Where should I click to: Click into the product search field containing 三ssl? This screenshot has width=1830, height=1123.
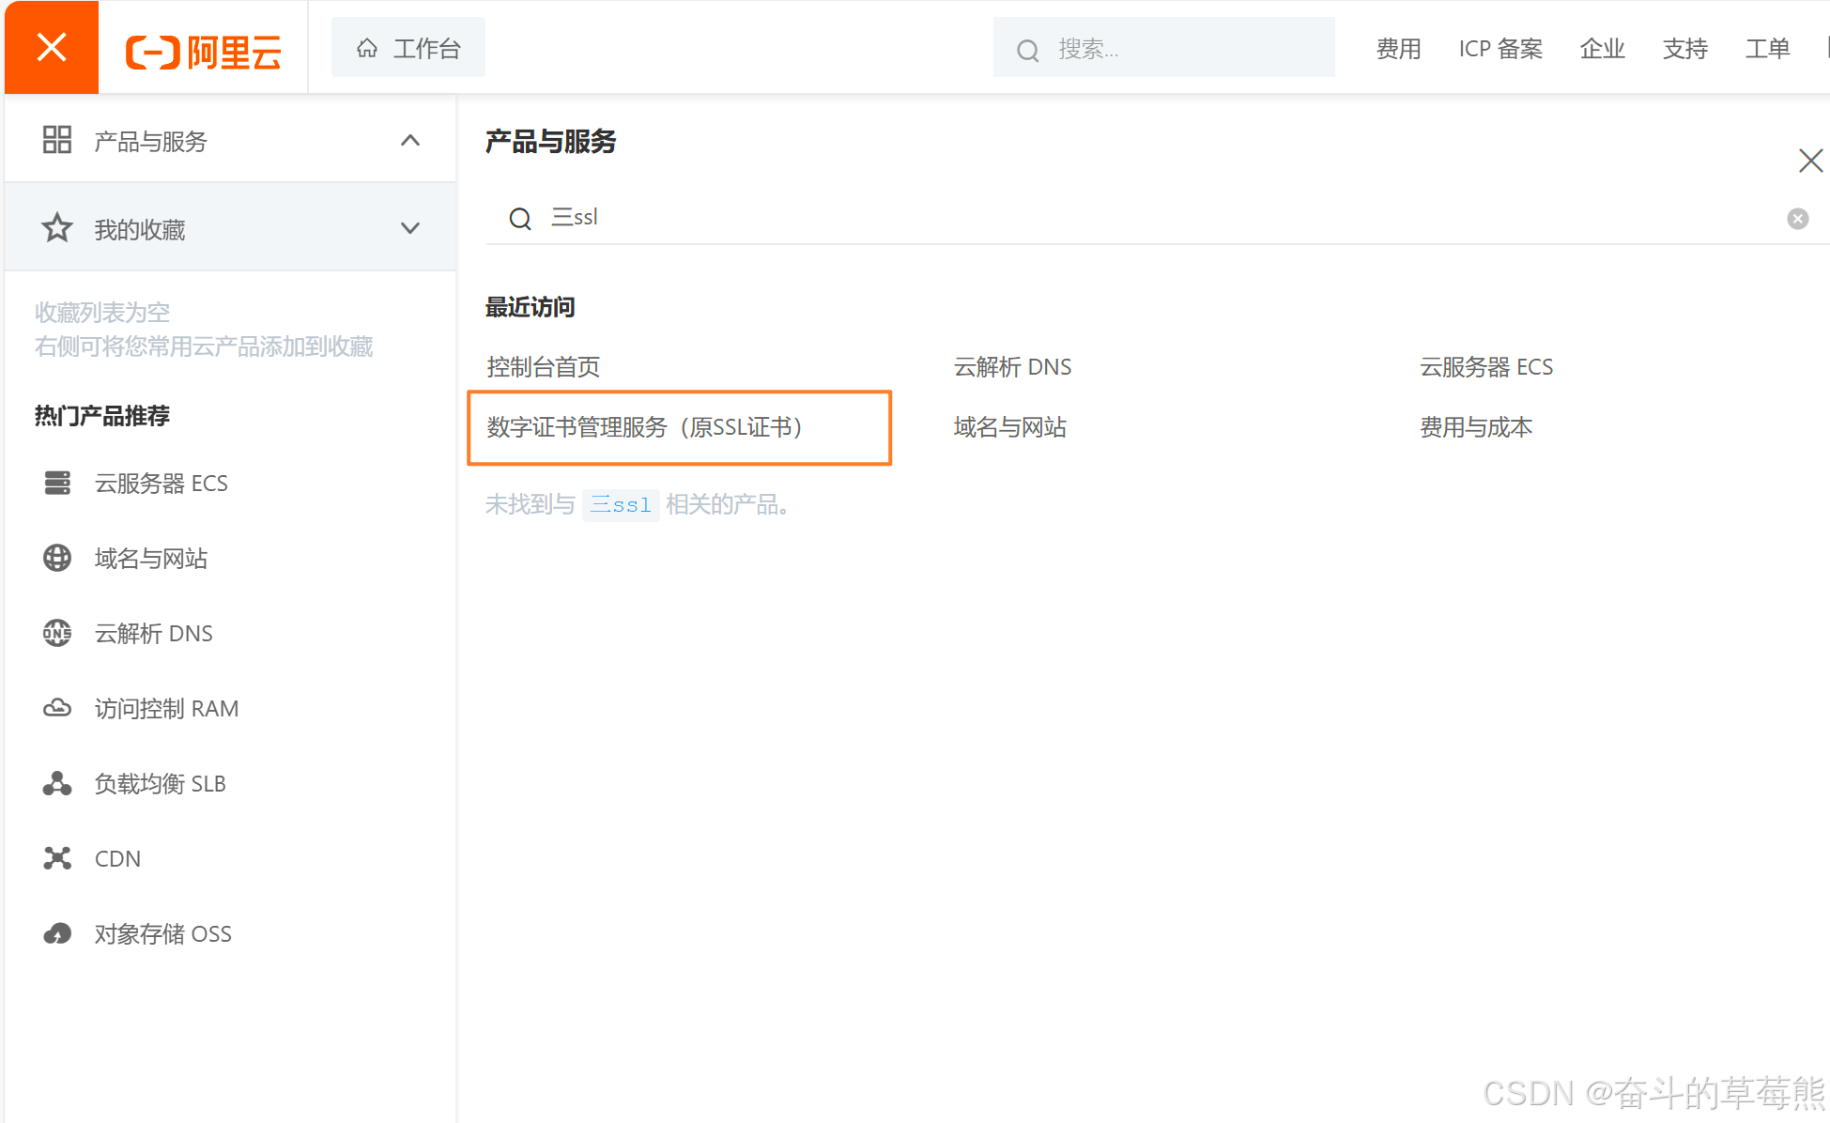[1157, 218]
